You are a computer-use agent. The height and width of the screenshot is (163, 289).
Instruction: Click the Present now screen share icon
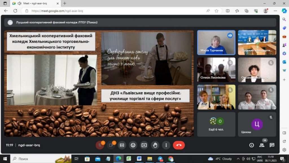point(144,145)
